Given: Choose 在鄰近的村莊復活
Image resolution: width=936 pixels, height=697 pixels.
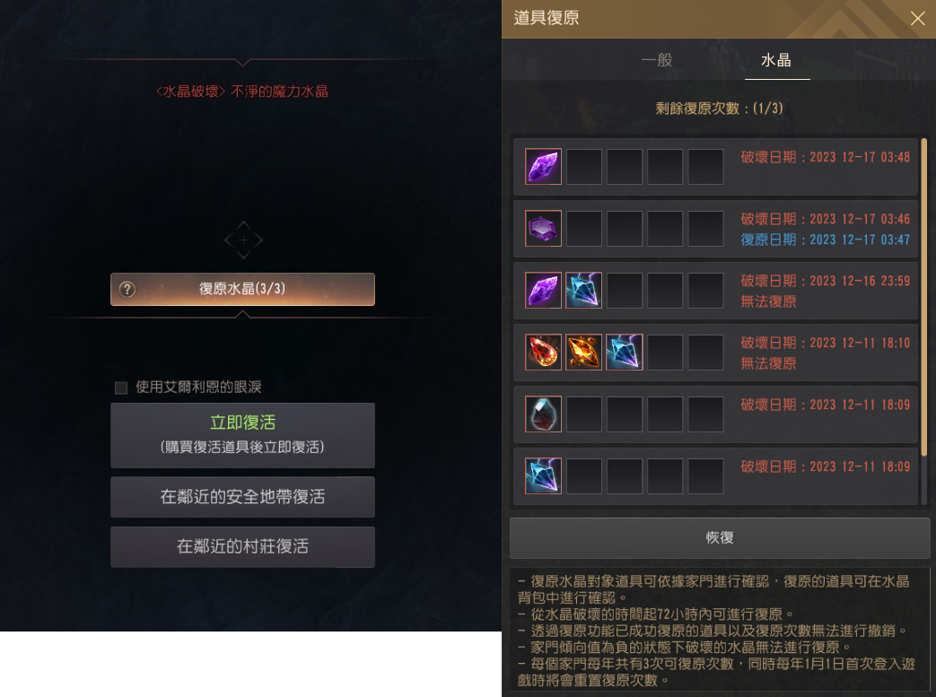Looking at the screenshot, I should tap(242, 546).
